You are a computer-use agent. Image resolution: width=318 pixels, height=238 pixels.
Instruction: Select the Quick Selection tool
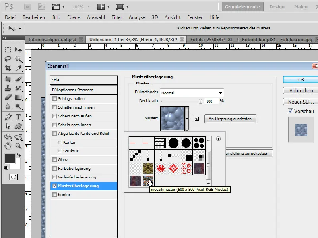18,59
